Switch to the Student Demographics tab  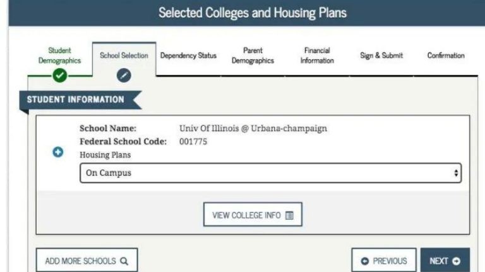click(60, 55)
